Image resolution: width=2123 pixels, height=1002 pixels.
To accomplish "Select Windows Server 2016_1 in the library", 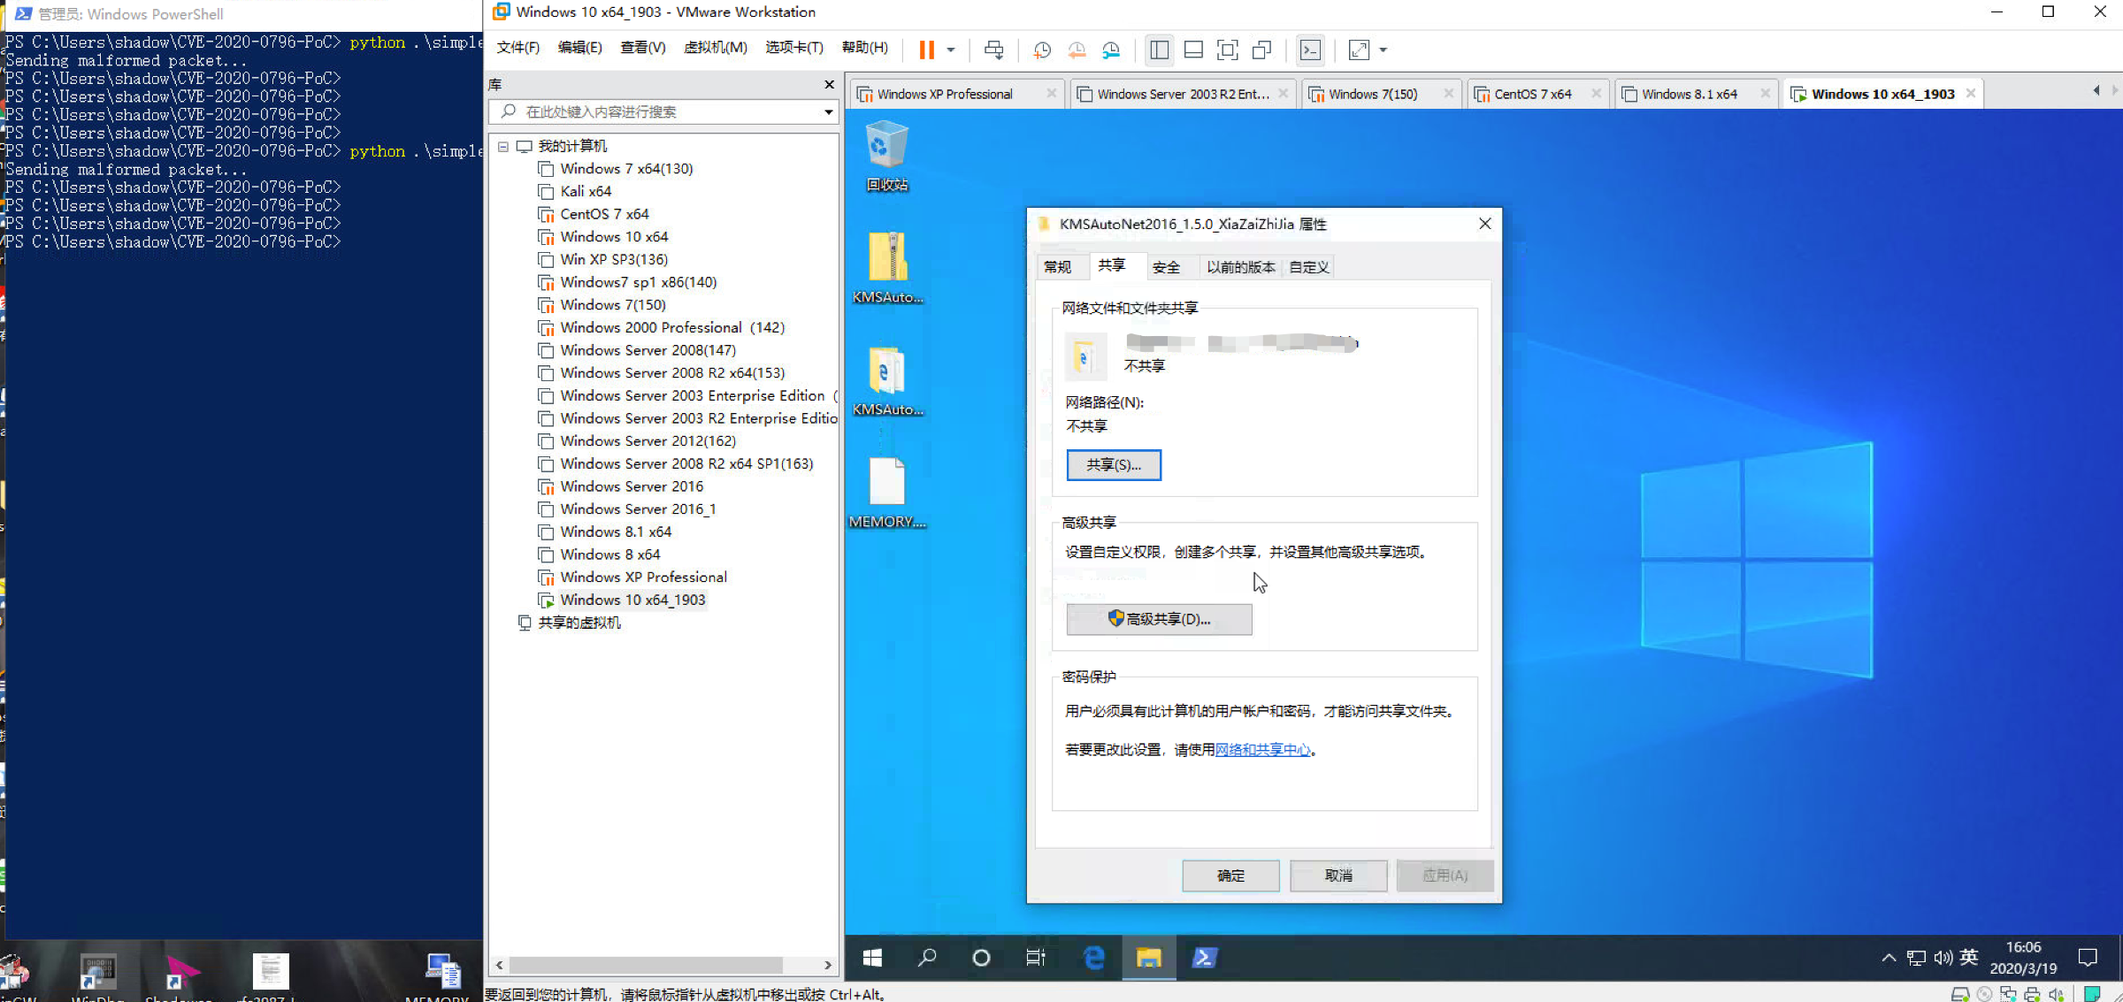I will [638, 509].
